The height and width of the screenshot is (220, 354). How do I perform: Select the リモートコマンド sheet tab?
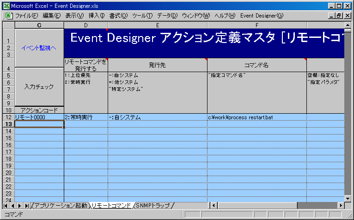[x=111, y=205]
